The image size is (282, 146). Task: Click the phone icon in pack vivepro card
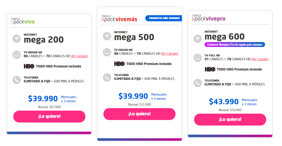[198, 83]
